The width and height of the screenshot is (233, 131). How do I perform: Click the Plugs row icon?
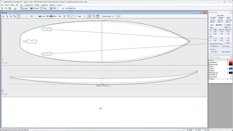210,79
